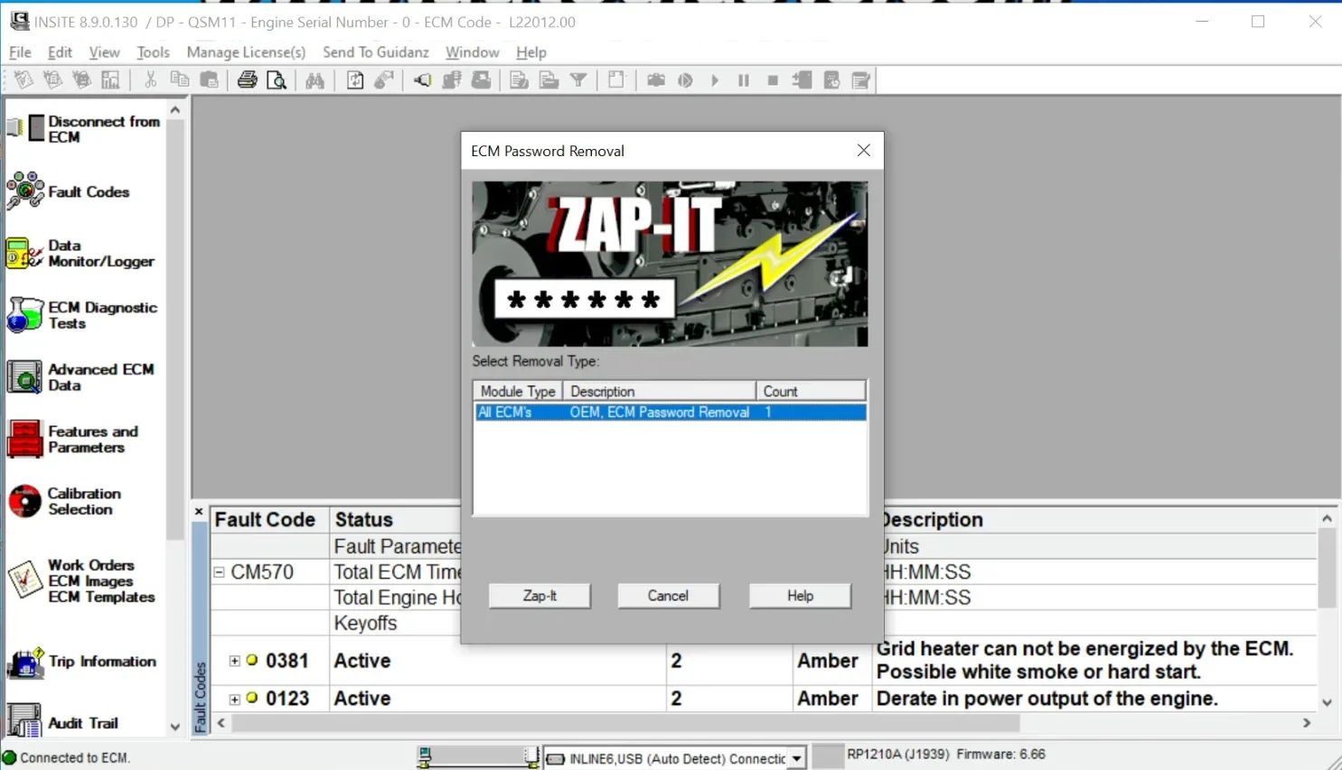Open the Send To Guidanz menu
This screenshot has height=770, width=1342.
(376, 52)
